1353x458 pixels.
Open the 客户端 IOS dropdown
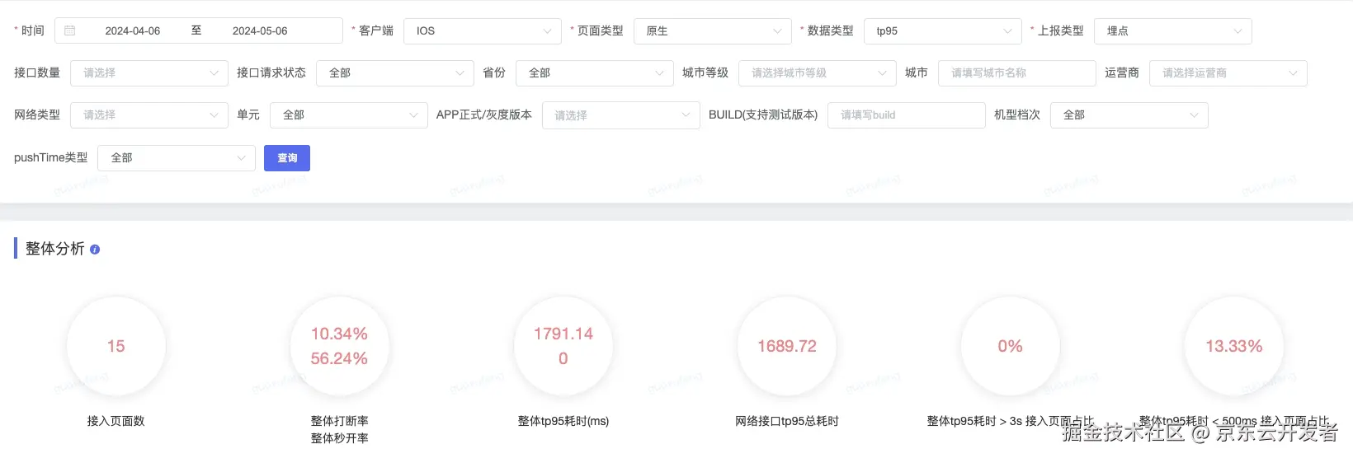coord(483,30)
